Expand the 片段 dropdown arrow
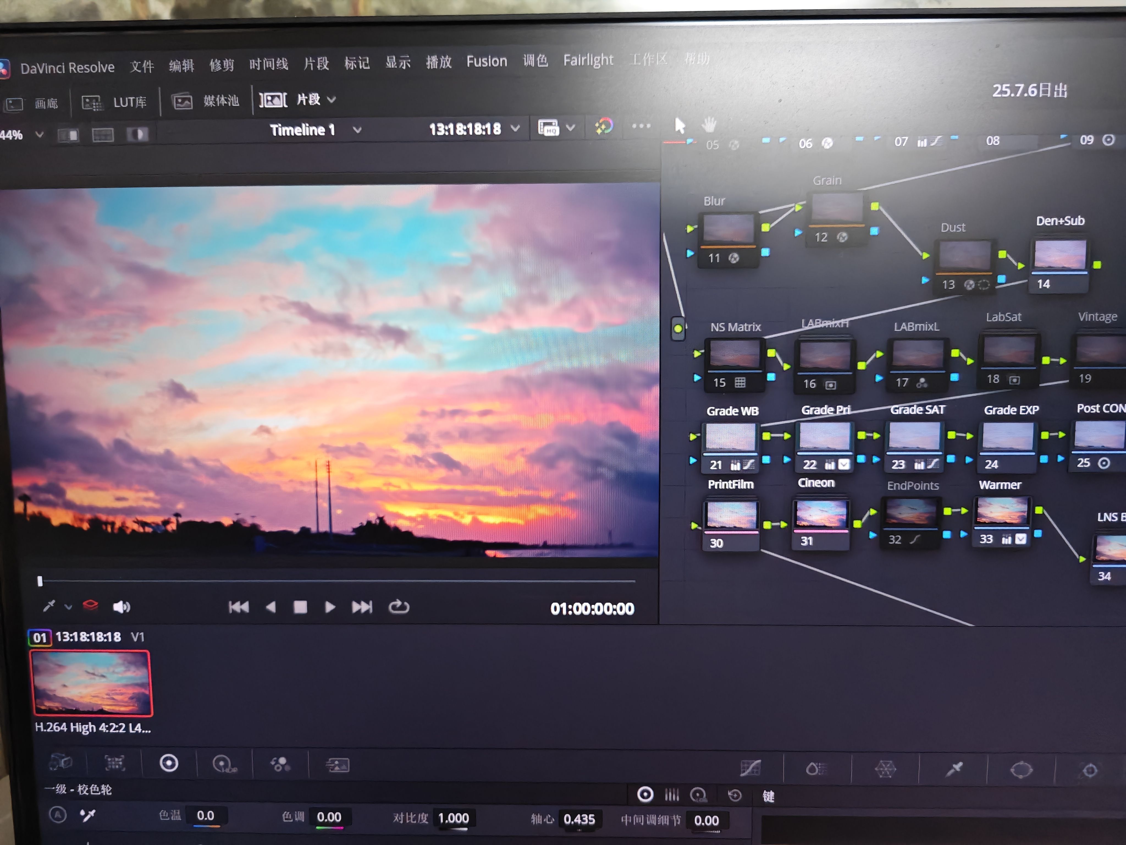 (331, 99)
